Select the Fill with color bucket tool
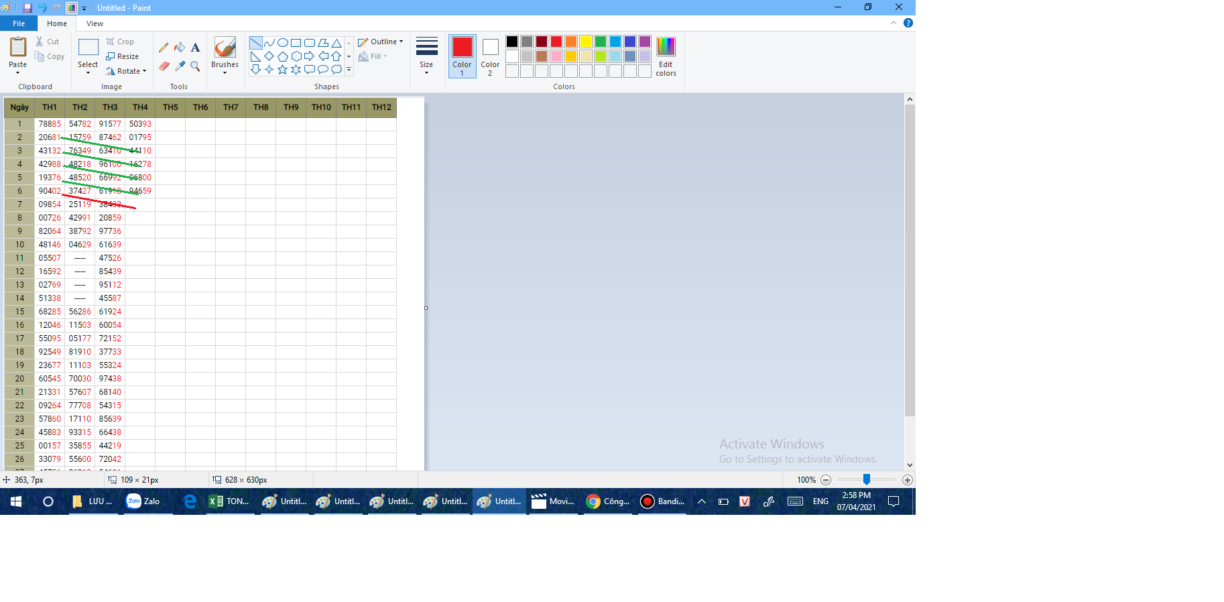 point(180,48)
